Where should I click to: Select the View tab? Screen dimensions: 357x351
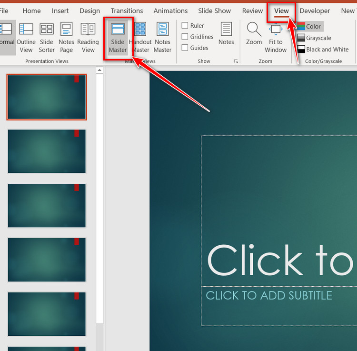(x=281, y=10)
